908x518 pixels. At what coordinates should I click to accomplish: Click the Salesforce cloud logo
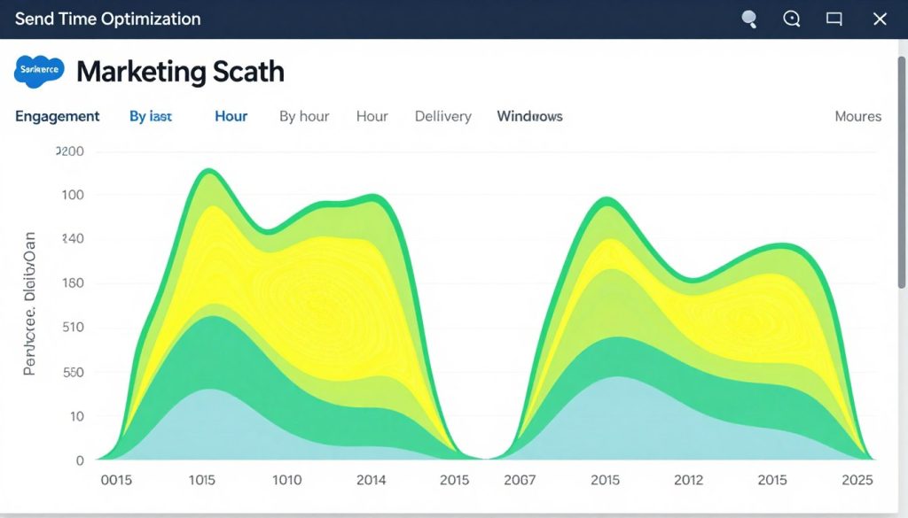(38, 71)
